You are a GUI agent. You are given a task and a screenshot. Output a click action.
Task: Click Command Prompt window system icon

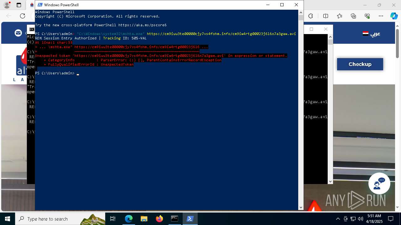point(32,29)
